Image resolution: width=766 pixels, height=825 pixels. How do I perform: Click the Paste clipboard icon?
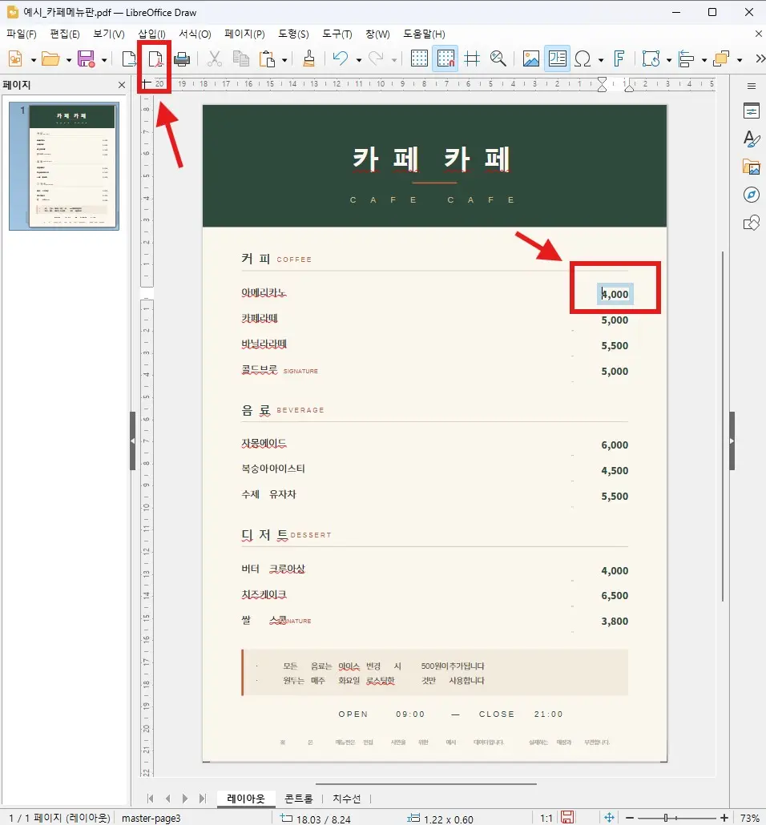(267, 58)
